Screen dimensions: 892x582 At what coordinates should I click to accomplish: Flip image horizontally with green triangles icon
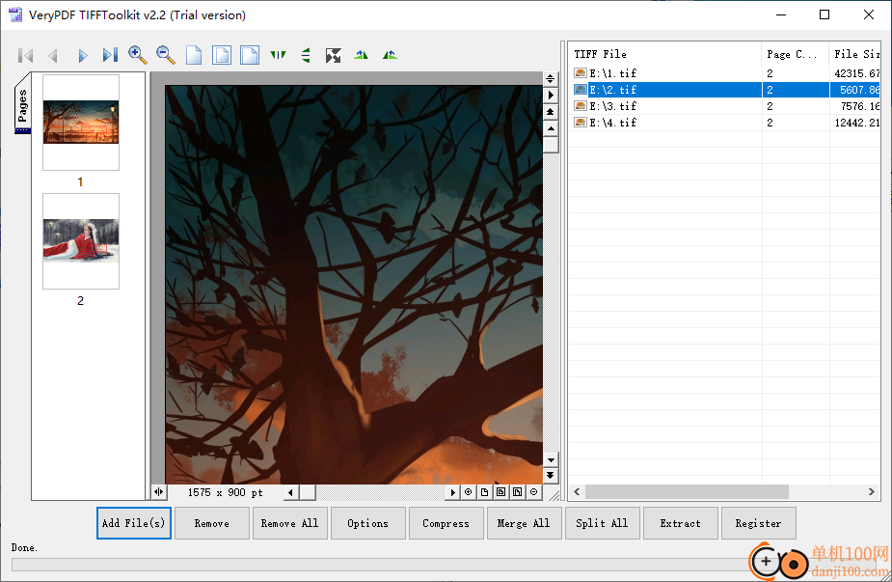(278, 55)
